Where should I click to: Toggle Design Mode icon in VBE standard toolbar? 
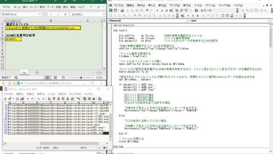pyautogui.click(x=171, y=10)
